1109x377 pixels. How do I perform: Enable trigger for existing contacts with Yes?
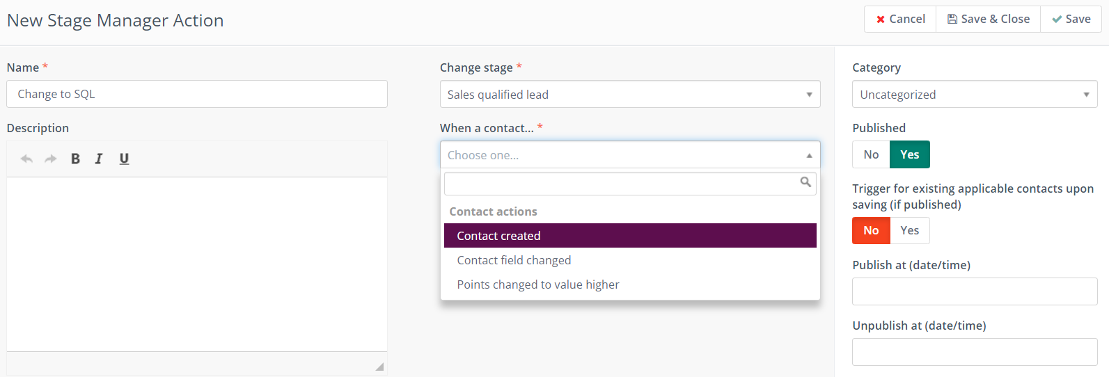[909, 230]
